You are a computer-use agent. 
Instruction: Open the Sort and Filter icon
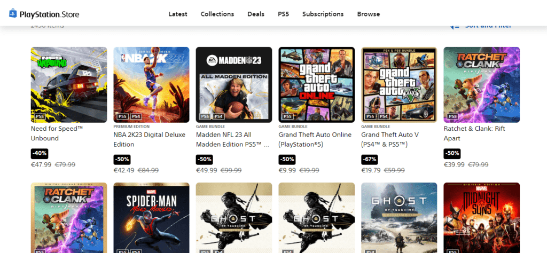pyautogui.click(x=455, y=26)
